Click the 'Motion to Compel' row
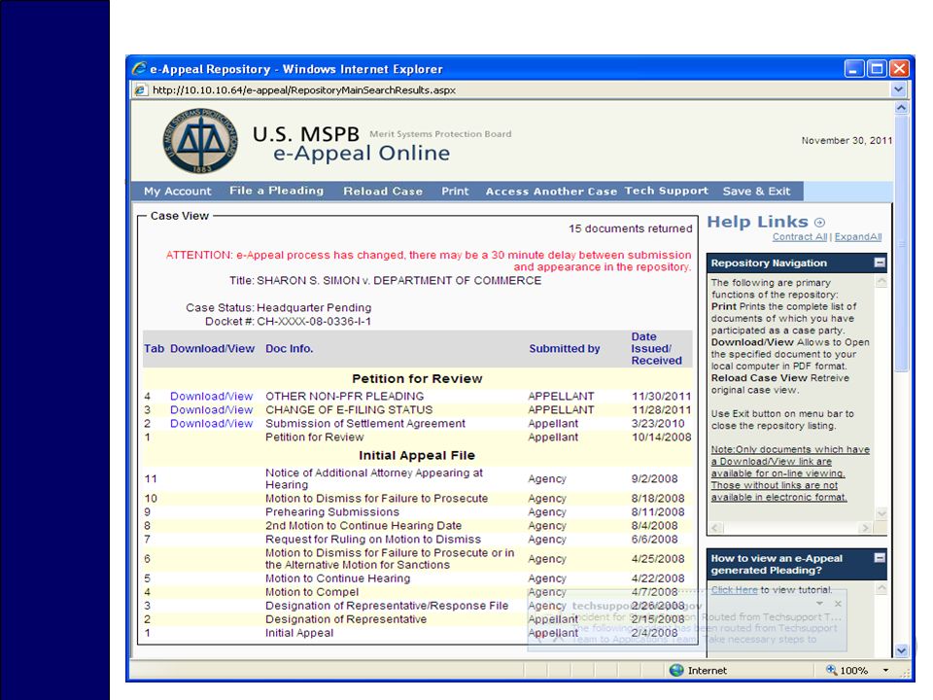 pyautogui.click(x=417, y=592)
